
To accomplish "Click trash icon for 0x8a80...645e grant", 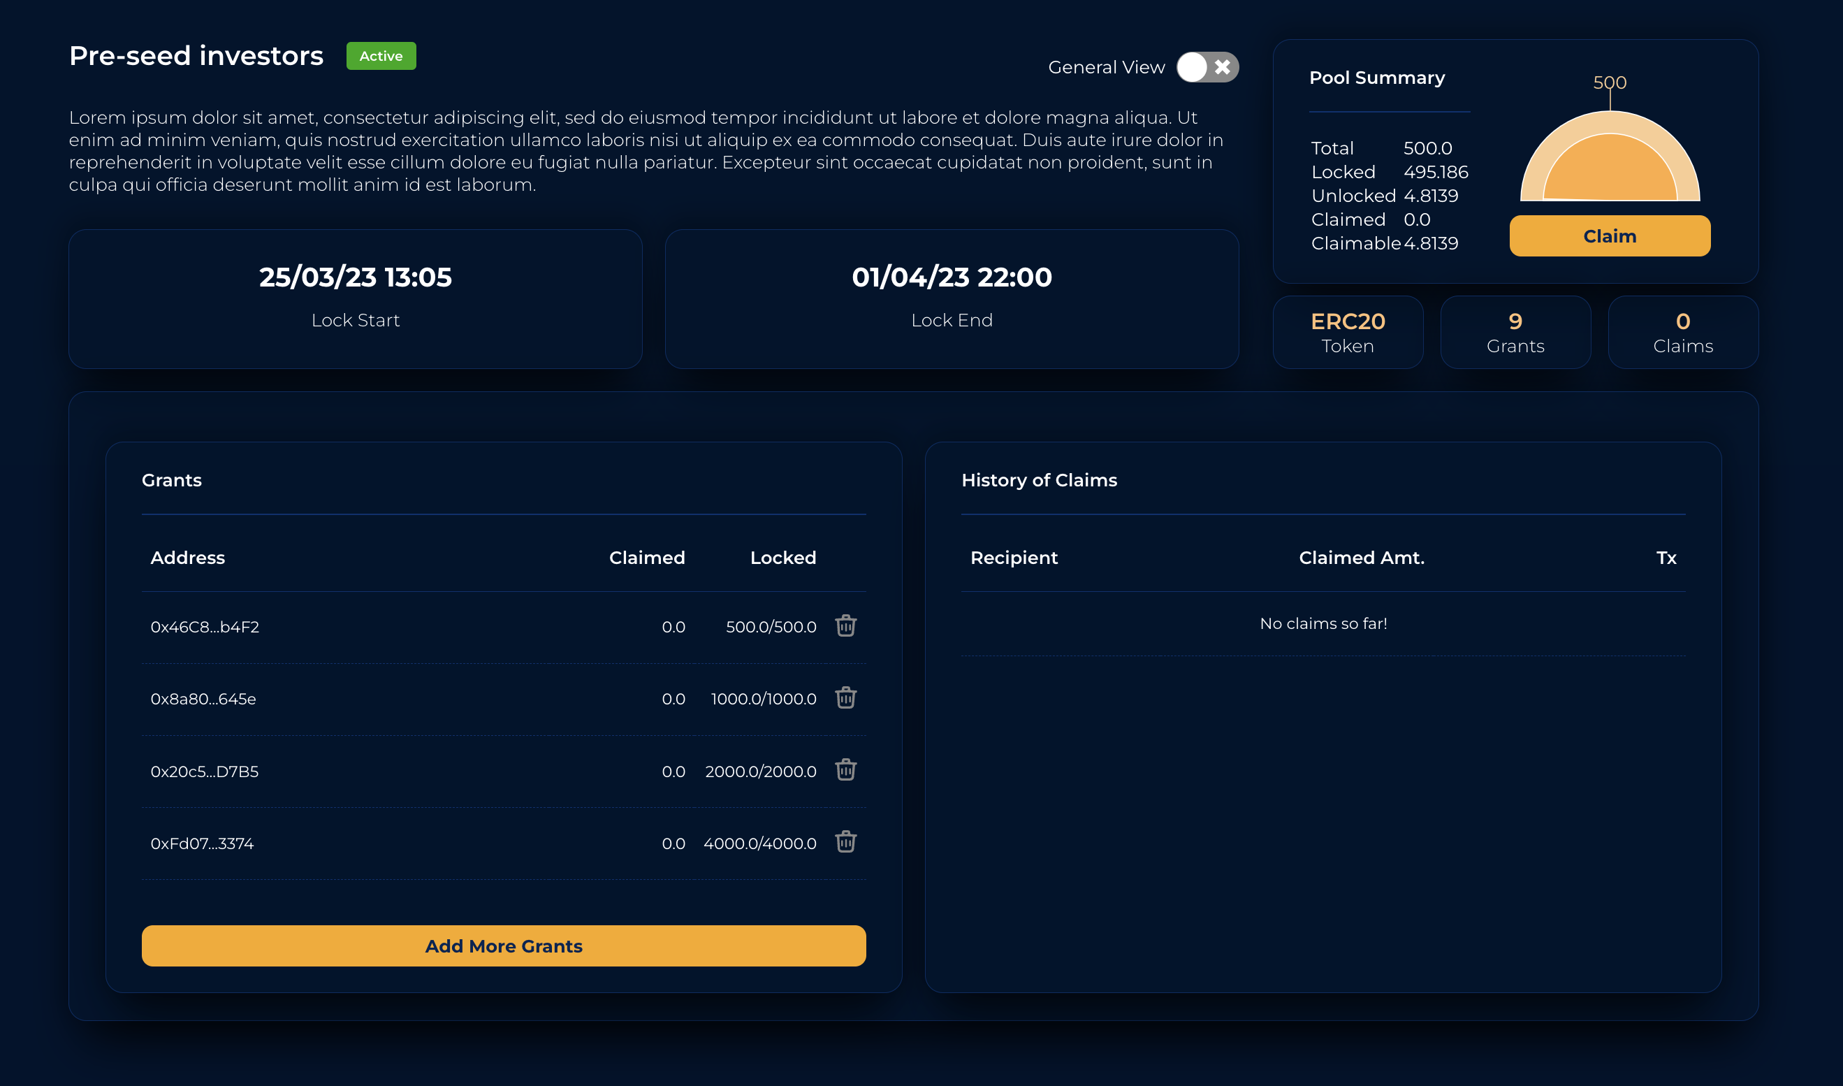I will coord(845,698).
